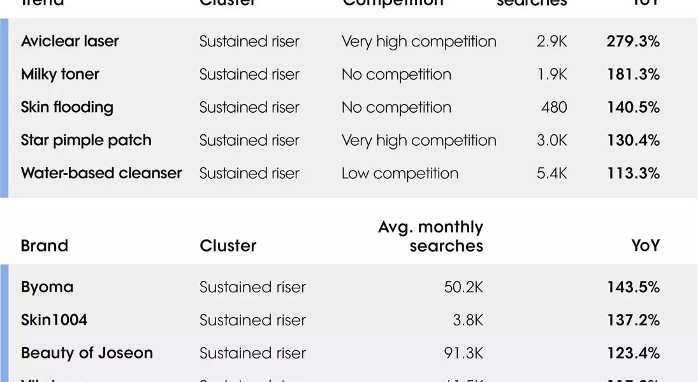
Task: Click the Brand column header
Action: 45,246
